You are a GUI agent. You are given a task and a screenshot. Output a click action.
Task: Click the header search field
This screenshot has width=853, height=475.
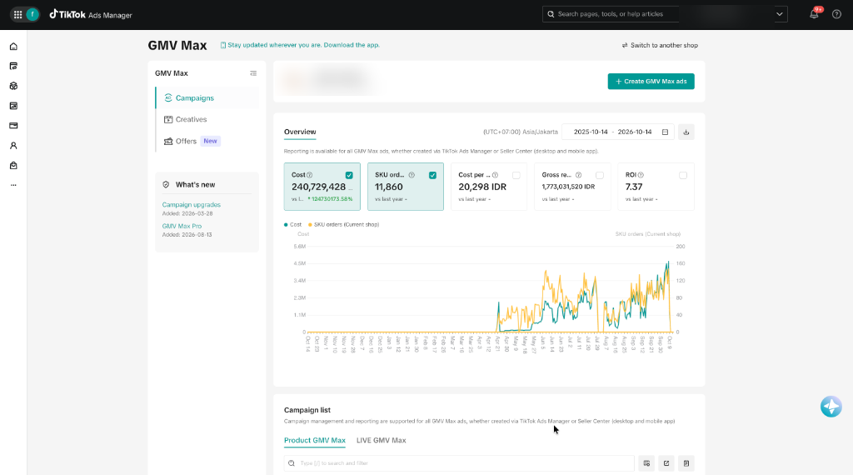(611, 14)
